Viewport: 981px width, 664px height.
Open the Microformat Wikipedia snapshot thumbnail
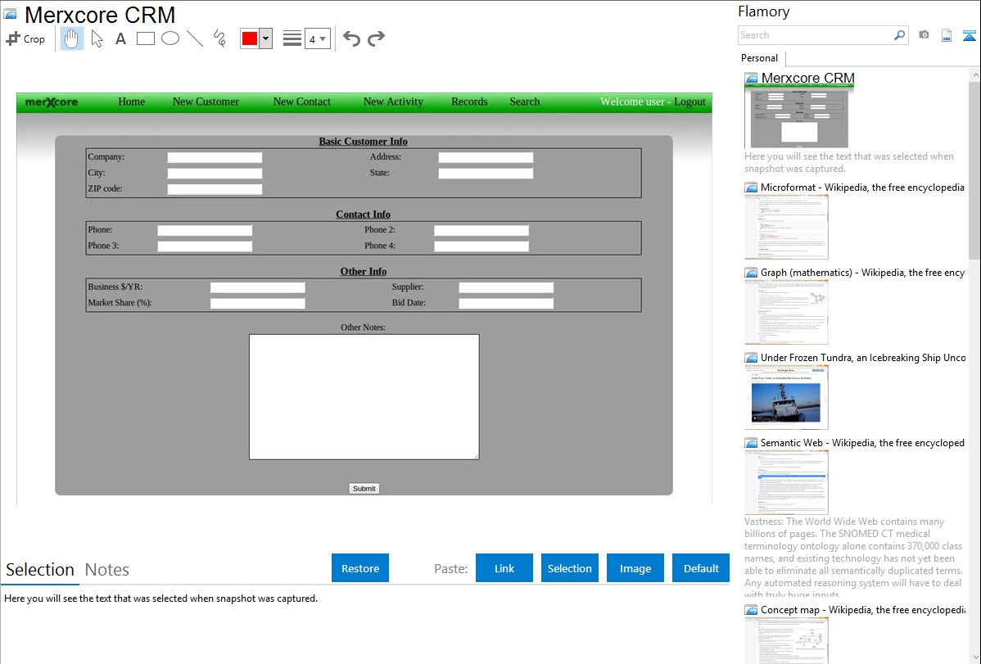pos(786,227)
